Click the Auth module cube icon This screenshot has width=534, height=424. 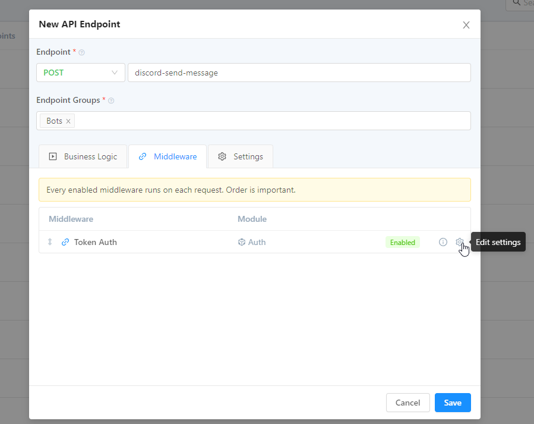coord(242,242)
